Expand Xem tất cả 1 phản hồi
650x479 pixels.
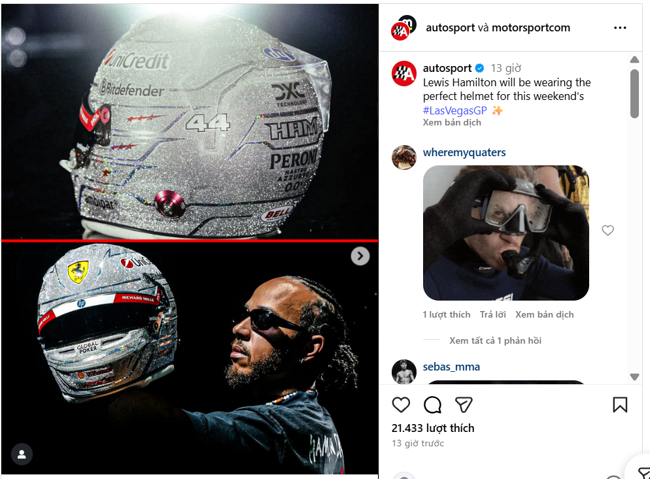(x=496, y=340)
